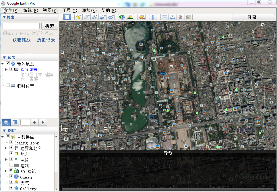Viewport: 277px width, 192px height.
Task: Enable the 临时位置 checkbox
Action: coord(8,85)
